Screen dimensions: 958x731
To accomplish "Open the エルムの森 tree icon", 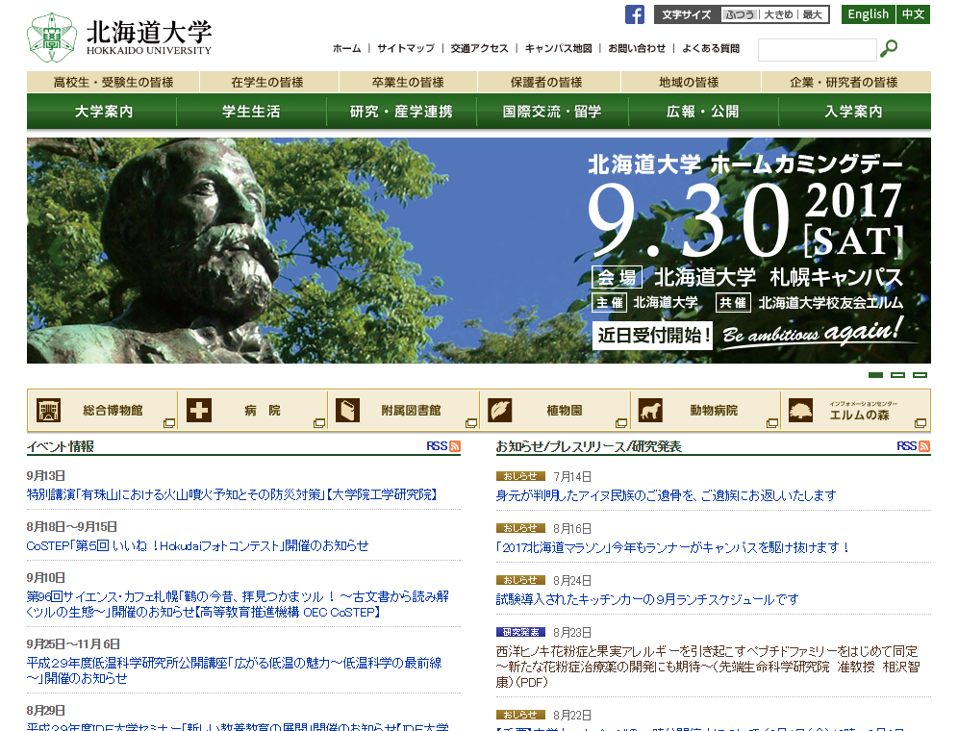I will pos(800,410).
